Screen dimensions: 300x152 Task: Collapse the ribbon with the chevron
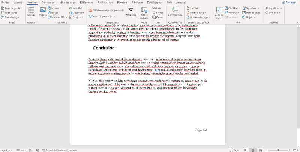297,23
